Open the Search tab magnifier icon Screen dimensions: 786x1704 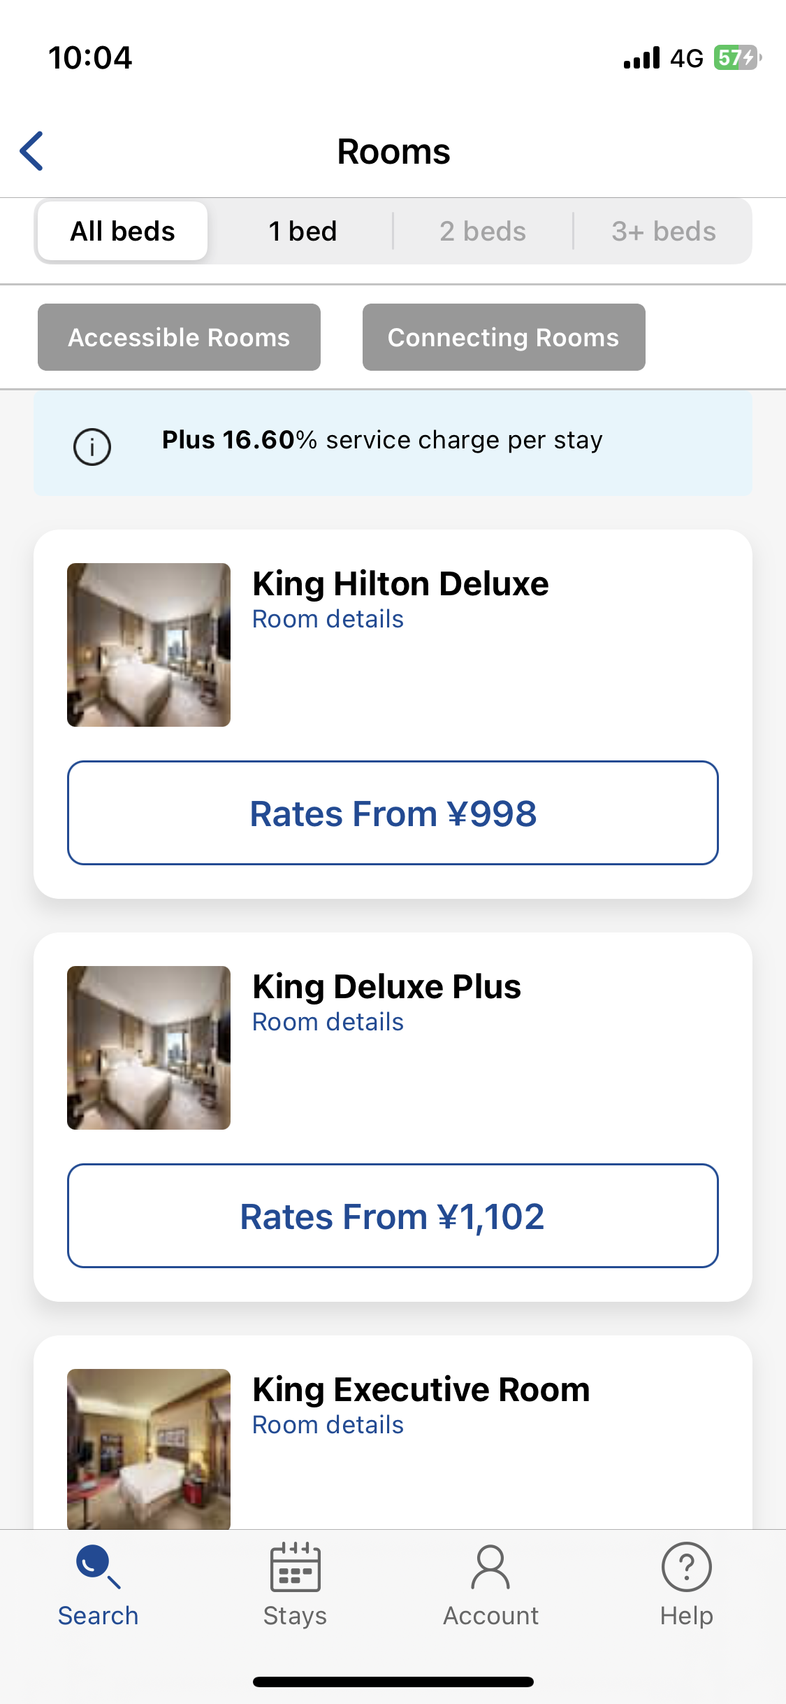coord(98,1567)
